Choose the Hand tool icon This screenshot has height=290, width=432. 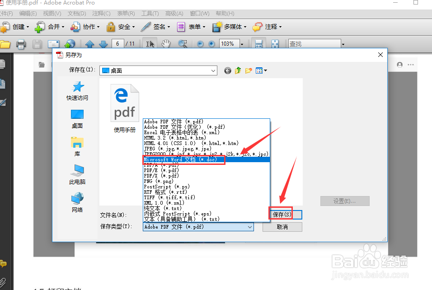tap(166, 44)
